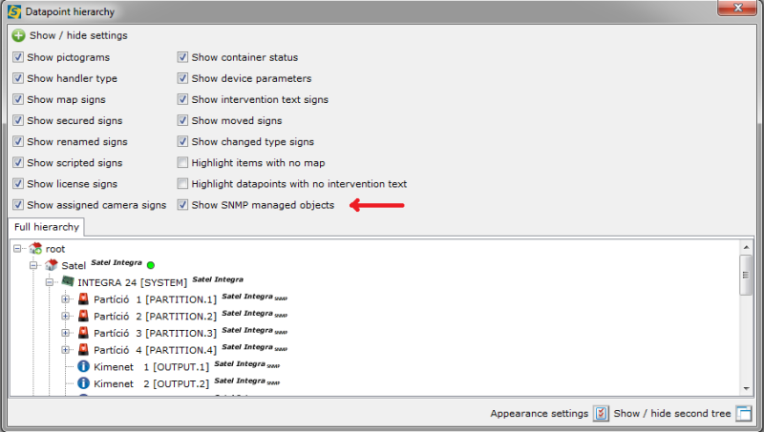Click the Satel node house icon
Screen dimensions: 764x432
[52, 265]
